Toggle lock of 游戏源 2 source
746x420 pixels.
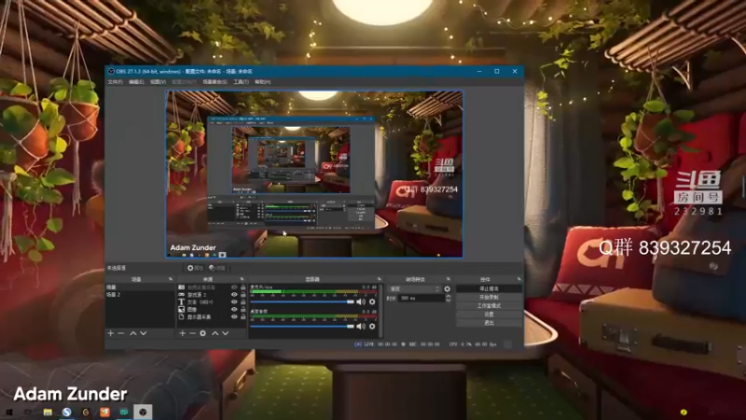point(242,295)
